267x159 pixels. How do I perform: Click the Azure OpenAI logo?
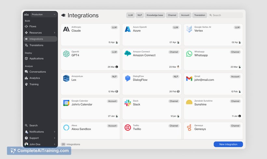click(x=128, y=29)
